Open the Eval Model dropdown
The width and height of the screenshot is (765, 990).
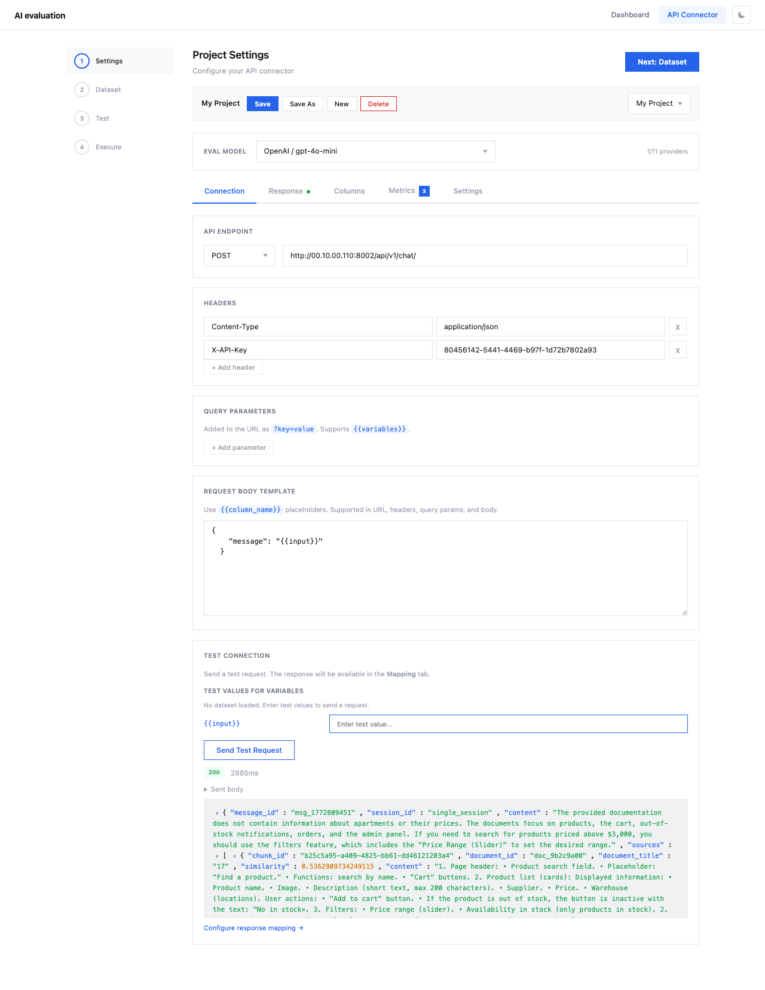[x=375, y=151]
